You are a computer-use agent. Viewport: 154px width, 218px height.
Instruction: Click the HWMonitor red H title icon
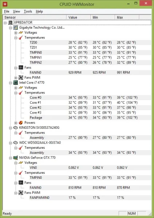pyautogui.click(x=5, y=4)
